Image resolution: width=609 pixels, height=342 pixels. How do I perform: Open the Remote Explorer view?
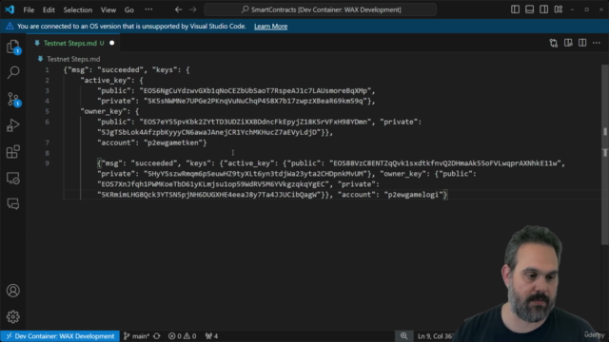coord(13,178)
